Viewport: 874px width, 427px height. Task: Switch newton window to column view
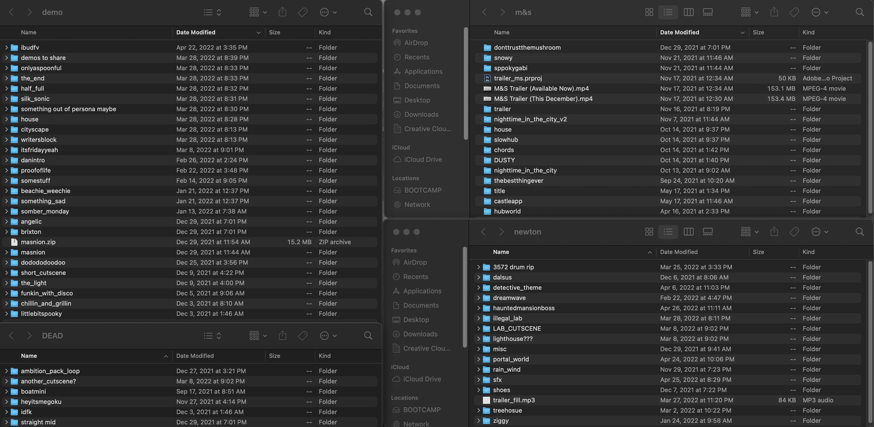(688, 232)
